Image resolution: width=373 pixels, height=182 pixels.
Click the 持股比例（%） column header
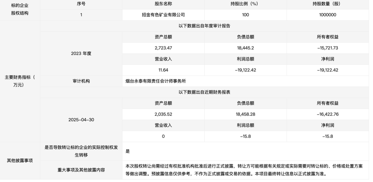[246, 4]
